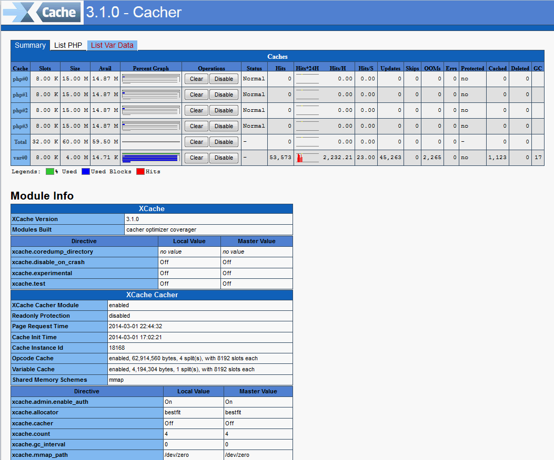Open the List Var Data tab
This screenshot has height=460, width=554.
click(112, 45)
